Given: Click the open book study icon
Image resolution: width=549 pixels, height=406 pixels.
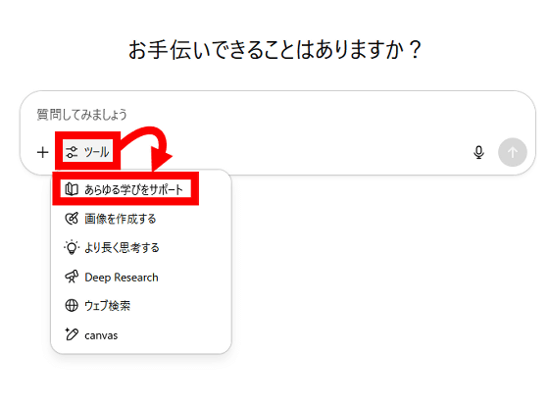Looking at the screenshot, I should click(x=72, y=189).
